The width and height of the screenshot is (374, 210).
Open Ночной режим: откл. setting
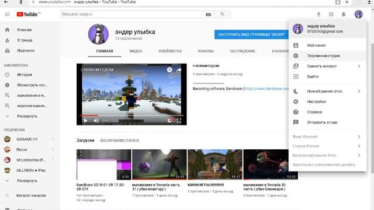pos(327,91)
